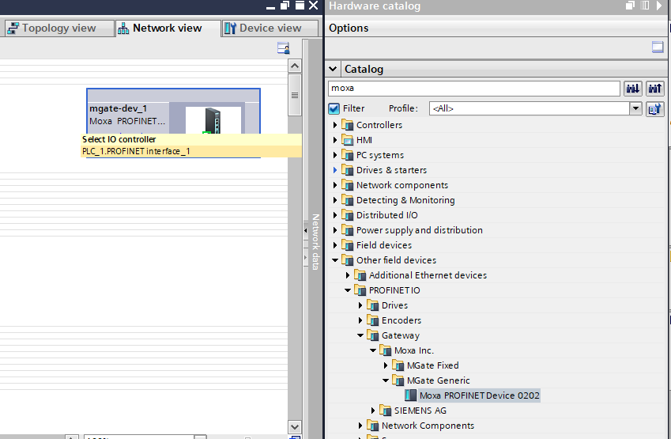Click the network view zoom-to-selection icon

(283, 48)
